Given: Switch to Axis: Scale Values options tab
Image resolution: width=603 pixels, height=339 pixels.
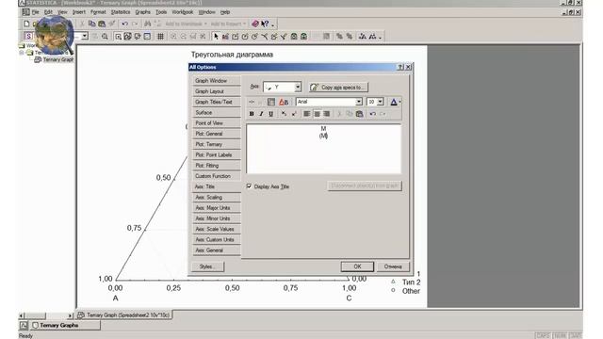Looking at the screenshot, I should coord(216,229).
